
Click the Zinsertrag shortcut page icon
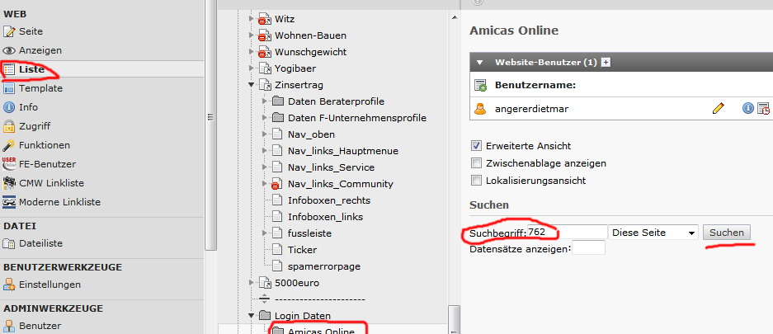pos(265,85)
